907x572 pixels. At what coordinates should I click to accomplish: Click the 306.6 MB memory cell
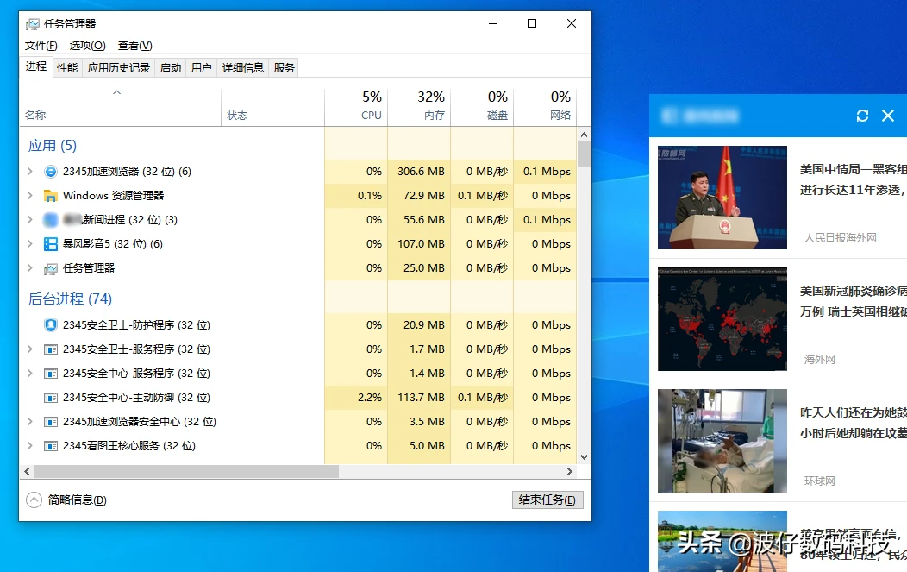click(421, 172)
